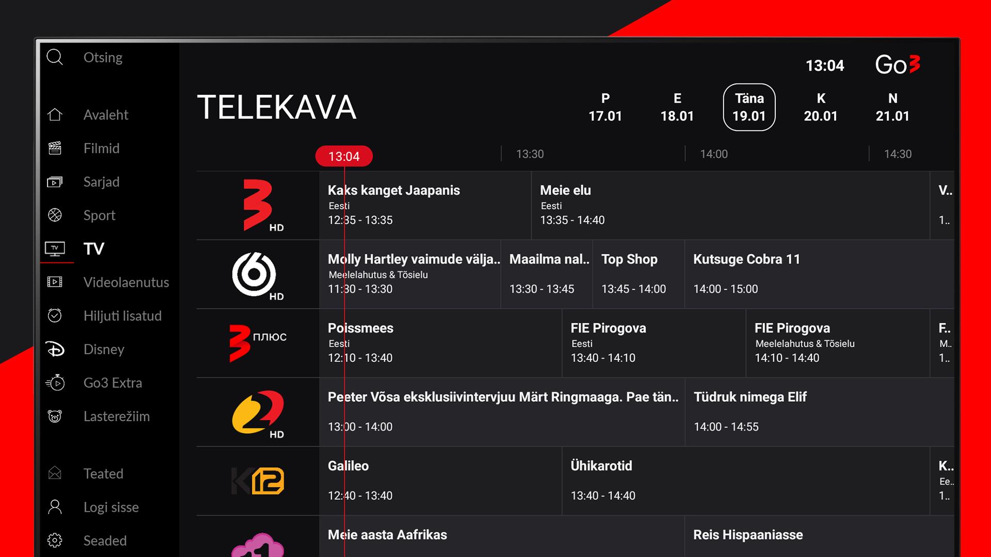The height and width of the screenshot is (557, 991).
Task: Click the TV sidebar icon
Action: (56, 248)
